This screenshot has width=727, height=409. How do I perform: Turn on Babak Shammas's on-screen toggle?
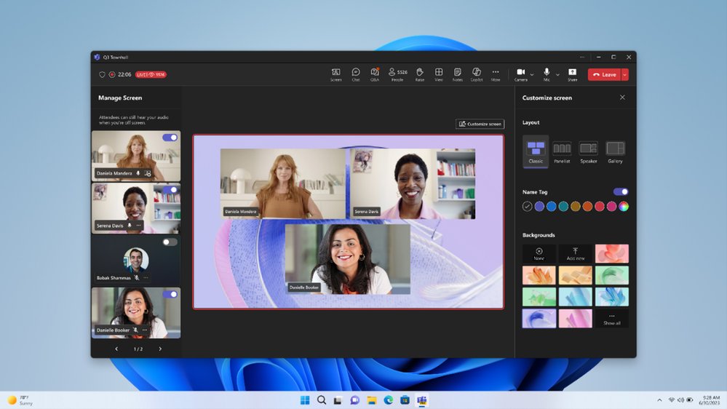tap(170, 242)
